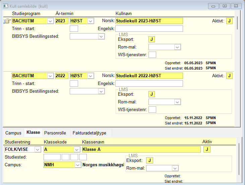Click Opprettet date 05.05.2023

(x=193, y=63)
